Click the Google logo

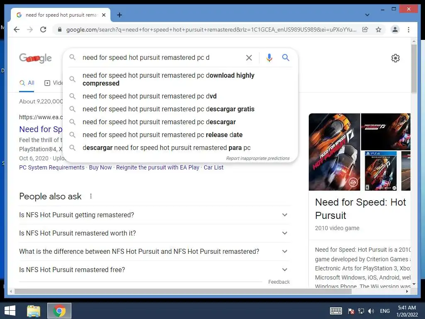[x=35, y=58]
